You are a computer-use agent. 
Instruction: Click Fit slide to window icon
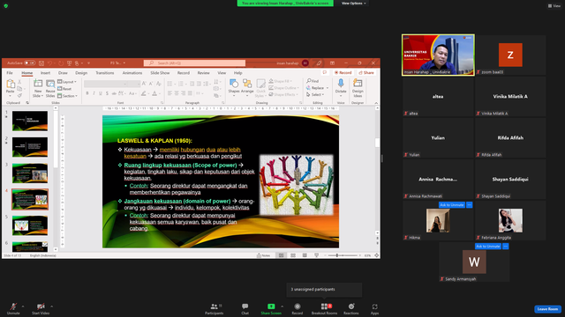tap(377, 255)
